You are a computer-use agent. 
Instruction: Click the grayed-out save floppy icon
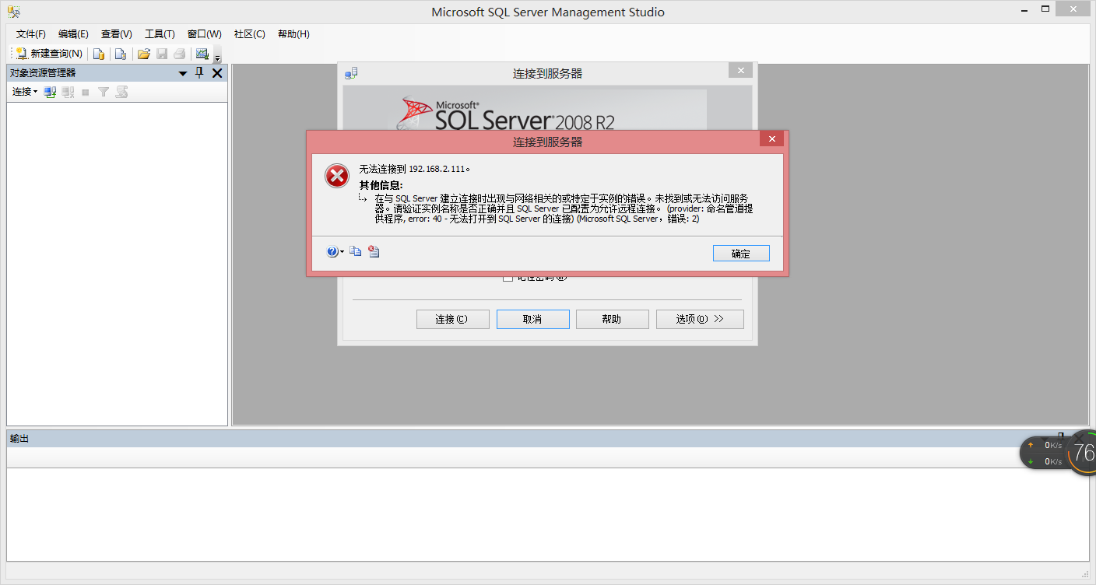[x=162, y=54]
